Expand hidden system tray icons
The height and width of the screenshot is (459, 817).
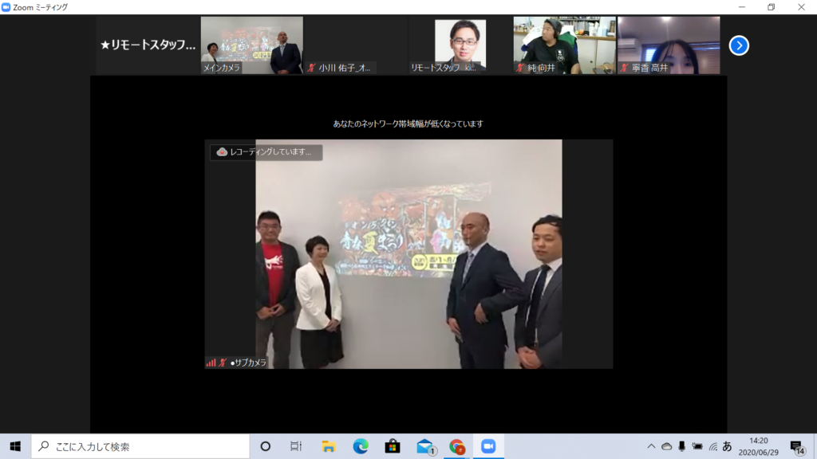(x=651, y=446)
